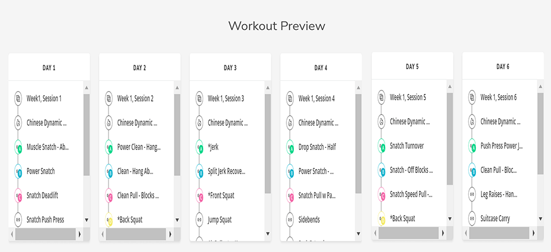Open the DAY 3 column header
The height and width of the screenshot is (252, 551).
coord(230,68)
